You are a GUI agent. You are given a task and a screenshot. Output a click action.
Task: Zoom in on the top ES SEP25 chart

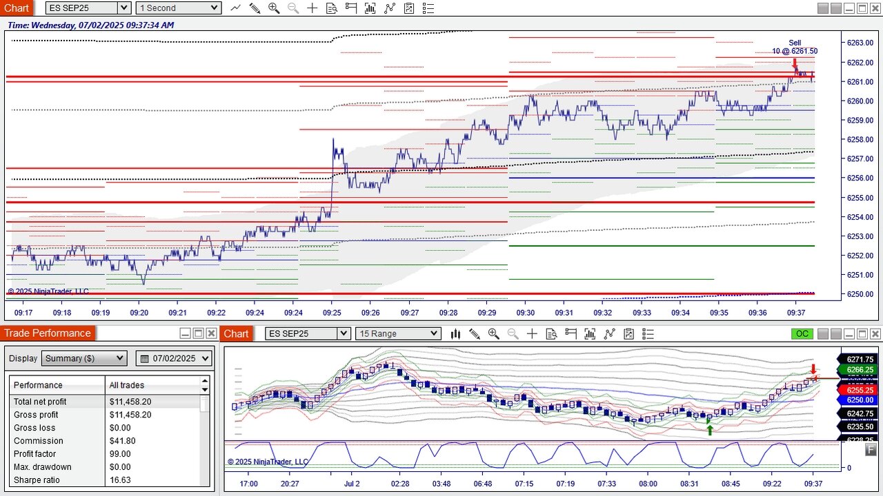(274, 8)
